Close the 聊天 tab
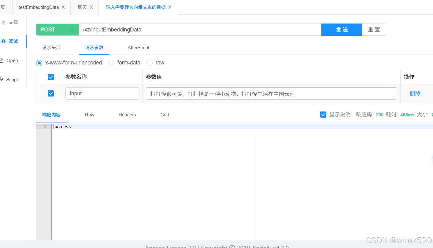This screenshot has width=433, height=248. pos(91,7)
